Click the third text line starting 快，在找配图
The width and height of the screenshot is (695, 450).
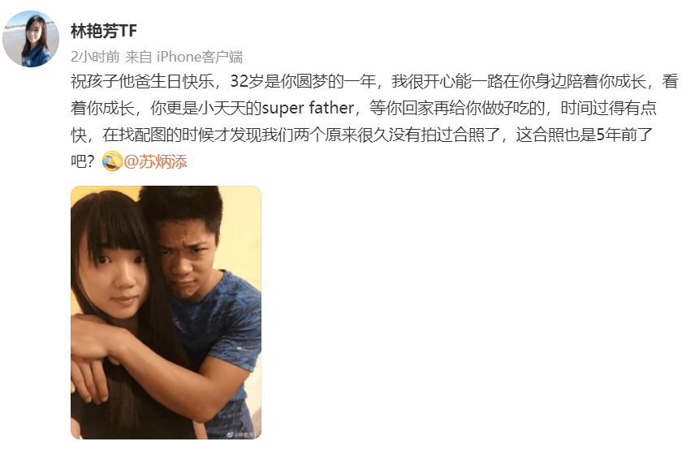click(362, 135)
